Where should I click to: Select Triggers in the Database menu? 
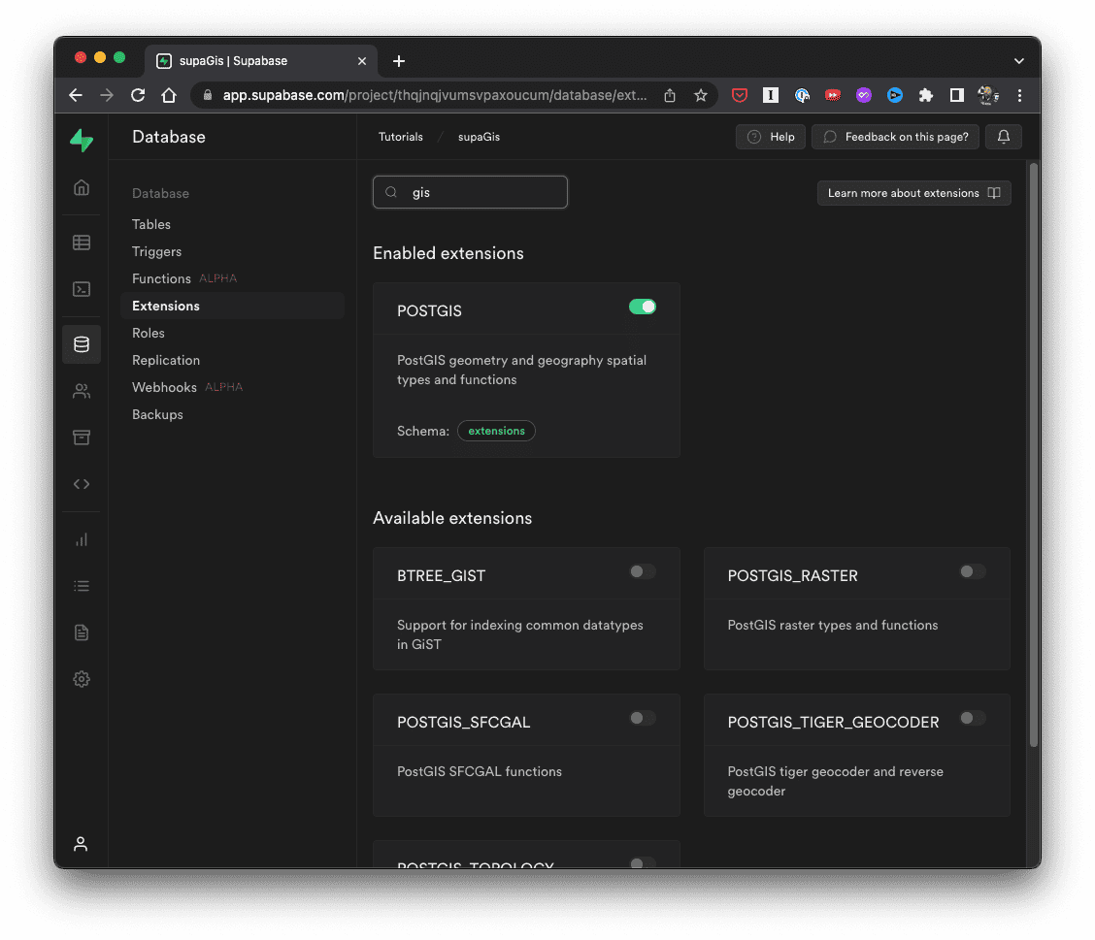coord(157,251)
